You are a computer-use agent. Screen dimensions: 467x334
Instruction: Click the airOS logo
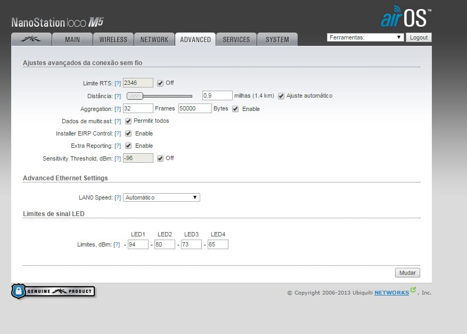pos(406,17)
